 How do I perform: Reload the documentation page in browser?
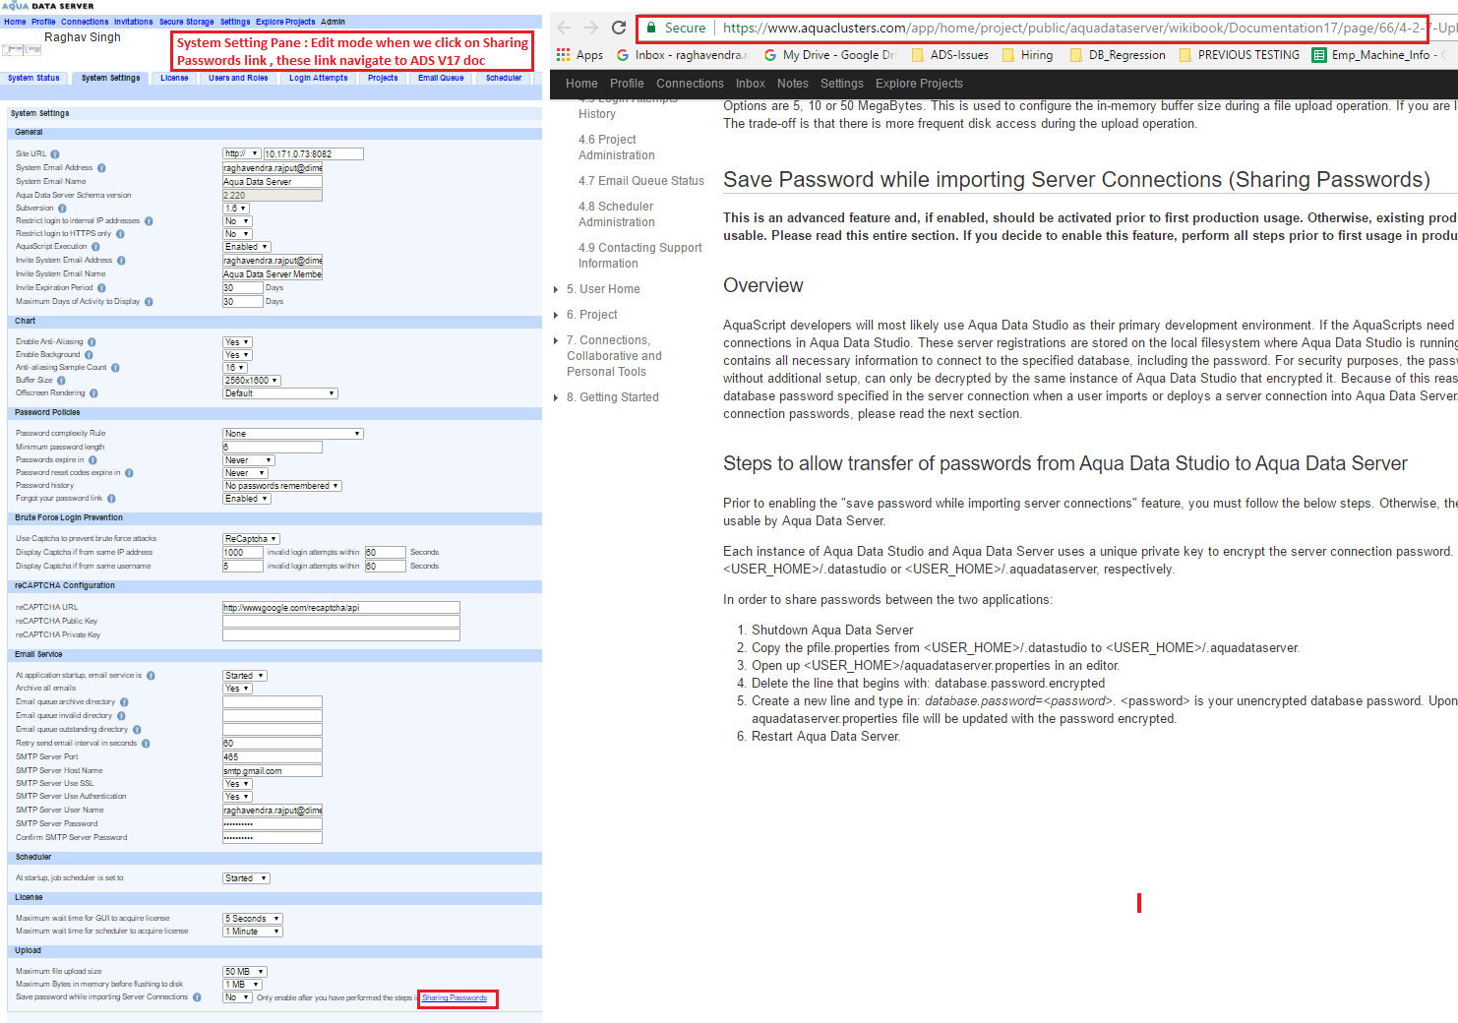point(619,28)
